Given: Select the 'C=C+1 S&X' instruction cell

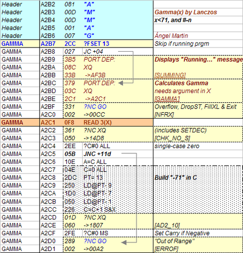Looking at the screenshot, I should [x=100, y=209].
